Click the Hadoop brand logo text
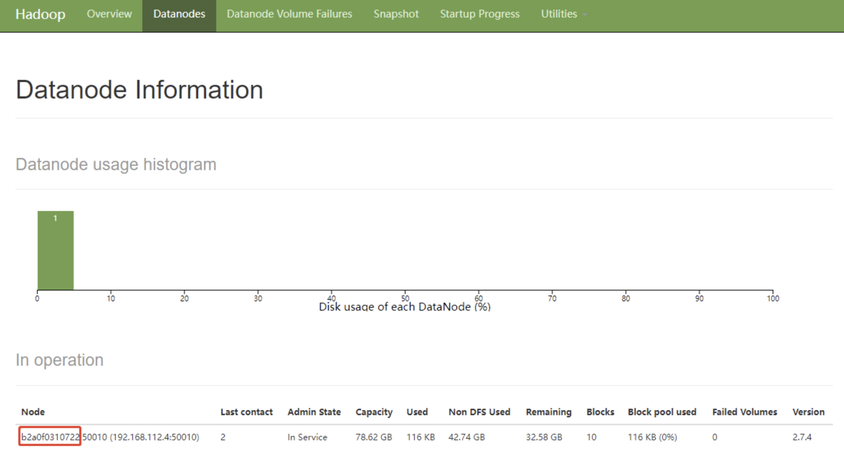This screenshot has width=844, height=475. point(40,14)
